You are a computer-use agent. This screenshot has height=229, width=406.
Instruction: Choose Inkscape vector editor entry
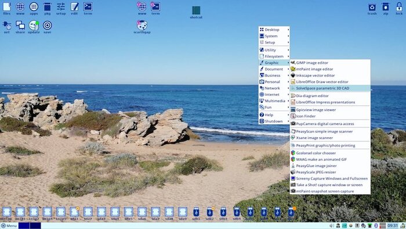coord(330,76)
